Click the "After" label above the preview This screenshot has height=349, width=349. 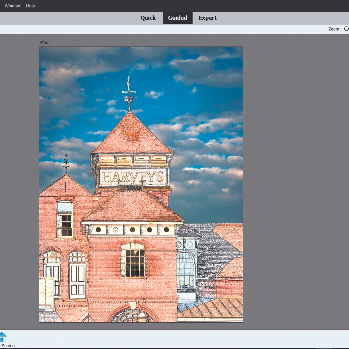44,42
